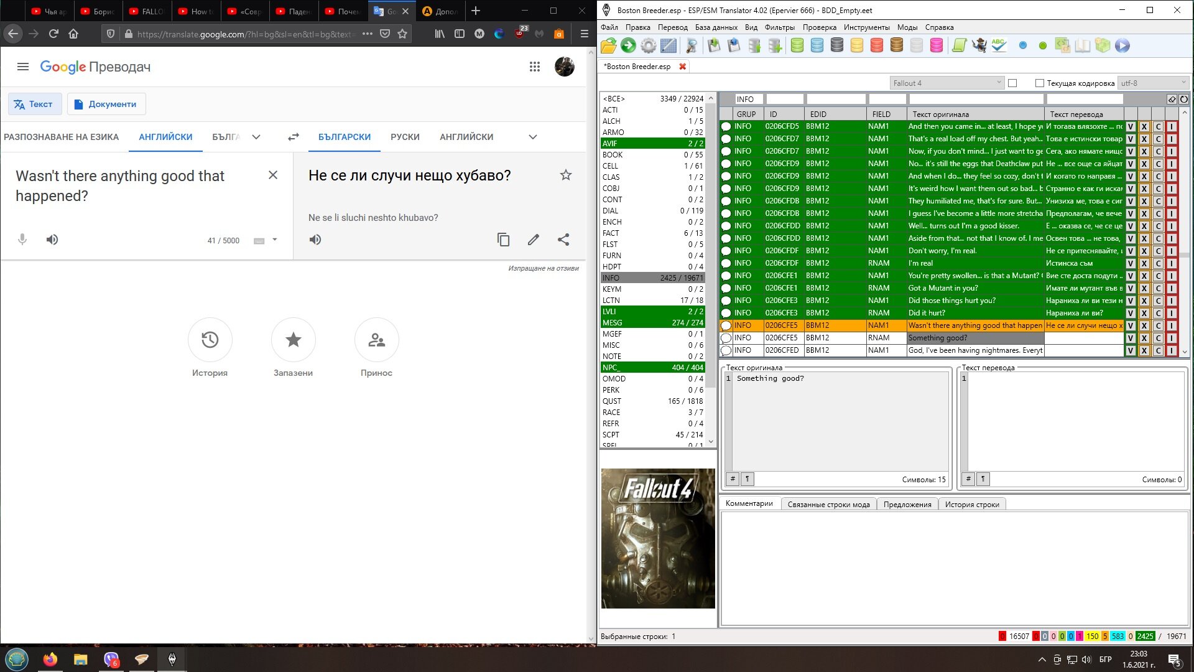
Task: Open the Fallout 4 game dropdown
Action: point(946,83)
